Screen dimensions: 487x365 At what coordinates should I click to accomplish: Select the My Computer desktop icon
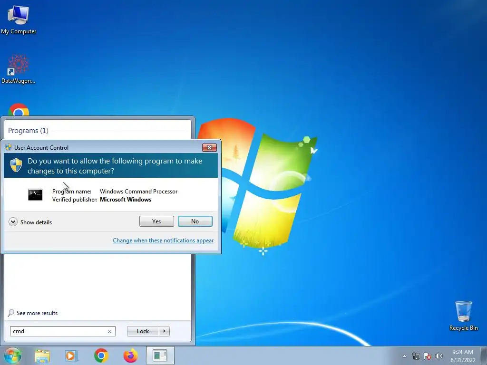click(19, 19)
